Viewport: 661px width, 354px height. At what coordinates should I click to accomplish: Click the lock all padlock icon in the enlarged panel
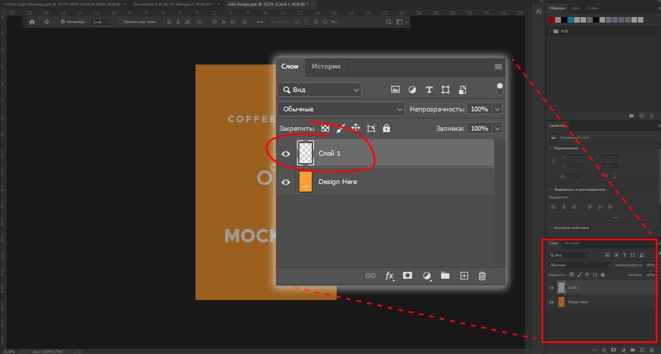coord(386,128)
